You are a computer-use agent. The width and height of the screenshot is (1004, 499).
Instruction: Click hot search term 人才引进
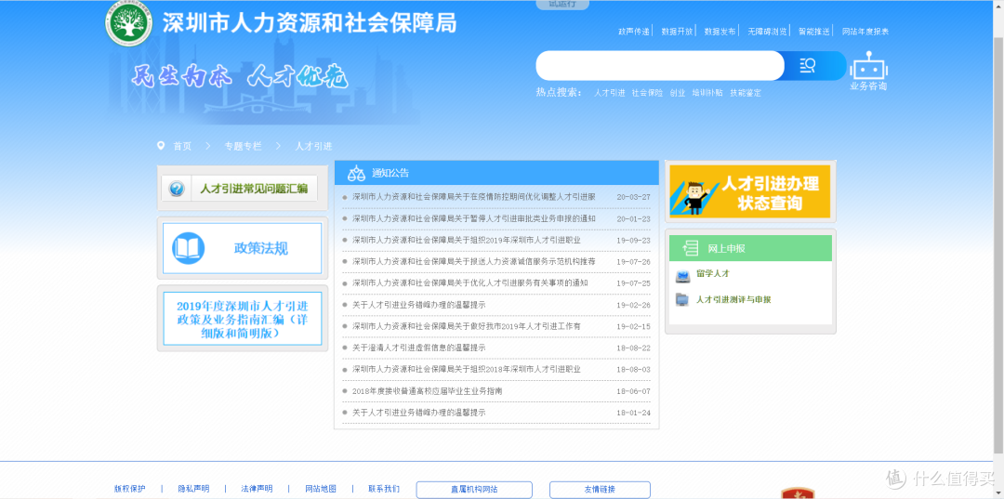click(609, 93)
